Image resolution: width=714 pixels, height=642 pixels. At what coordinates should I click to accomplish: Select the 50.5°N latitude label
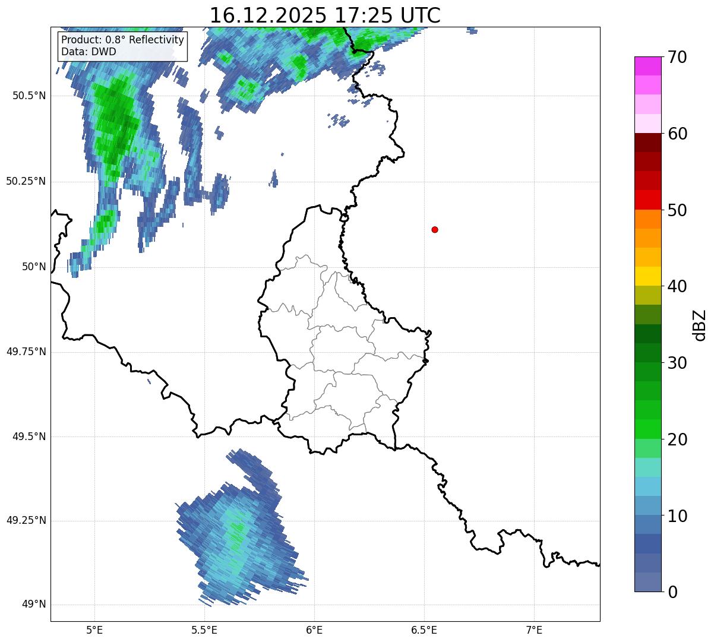[29, 96]
